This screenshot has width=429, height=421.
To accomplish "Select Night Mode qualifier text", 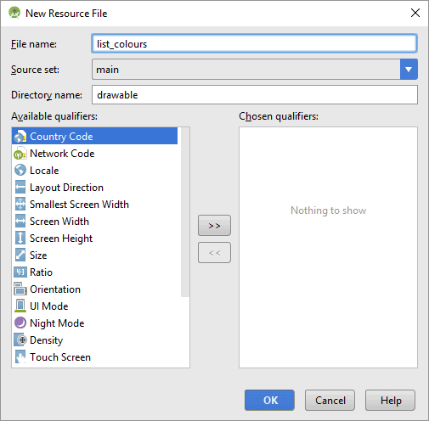I will (57, 323).
